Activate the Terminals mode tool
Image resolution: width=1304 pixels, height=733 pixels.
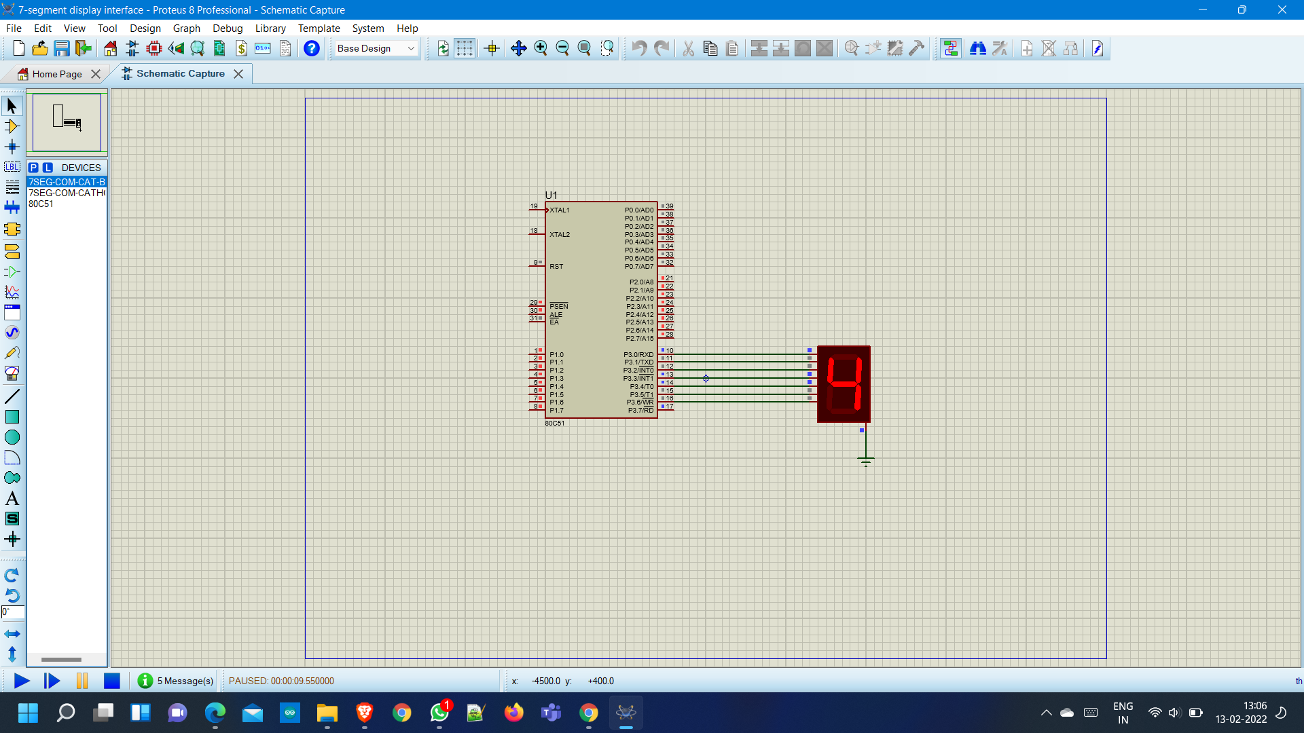12,252
